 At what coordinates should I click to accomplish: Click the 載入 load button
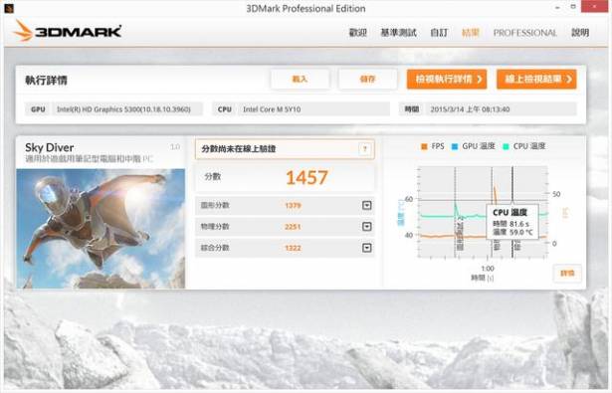point(300,80)
